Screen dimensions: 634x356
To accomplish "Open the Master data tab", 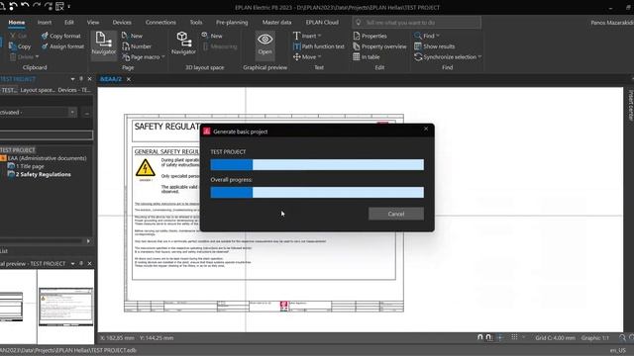I will coord(276,22).
